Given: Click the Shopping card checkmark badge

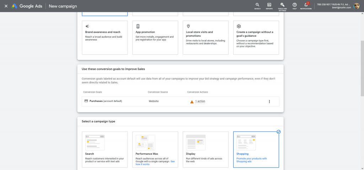Looking at the screenshot, I should point(279,132).
